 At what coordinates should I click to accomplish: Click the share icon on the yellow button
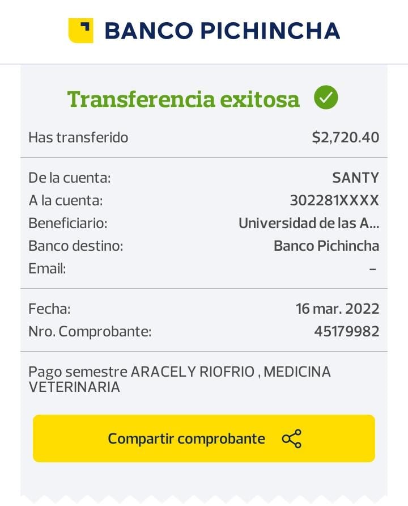coord(292,439)
